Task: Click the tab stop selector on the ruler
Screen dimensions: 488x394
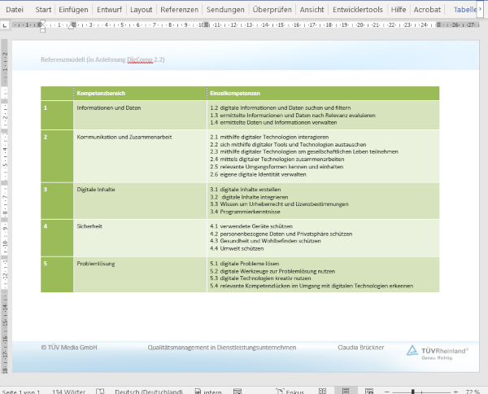Action: click(x=5, y=24)
